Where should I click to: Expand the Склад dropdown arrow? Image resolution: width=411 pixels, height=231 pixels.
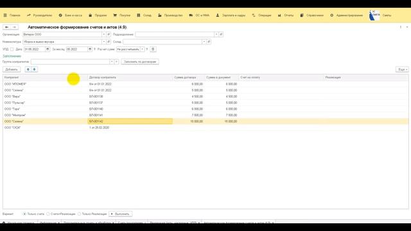pyautogui.click(x=204, y=42)
